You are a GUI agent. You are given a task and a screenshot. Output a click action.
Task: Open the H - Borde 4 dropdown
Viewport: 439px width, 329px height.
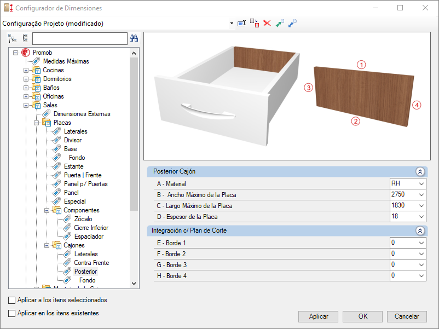(x=421, y=275)
